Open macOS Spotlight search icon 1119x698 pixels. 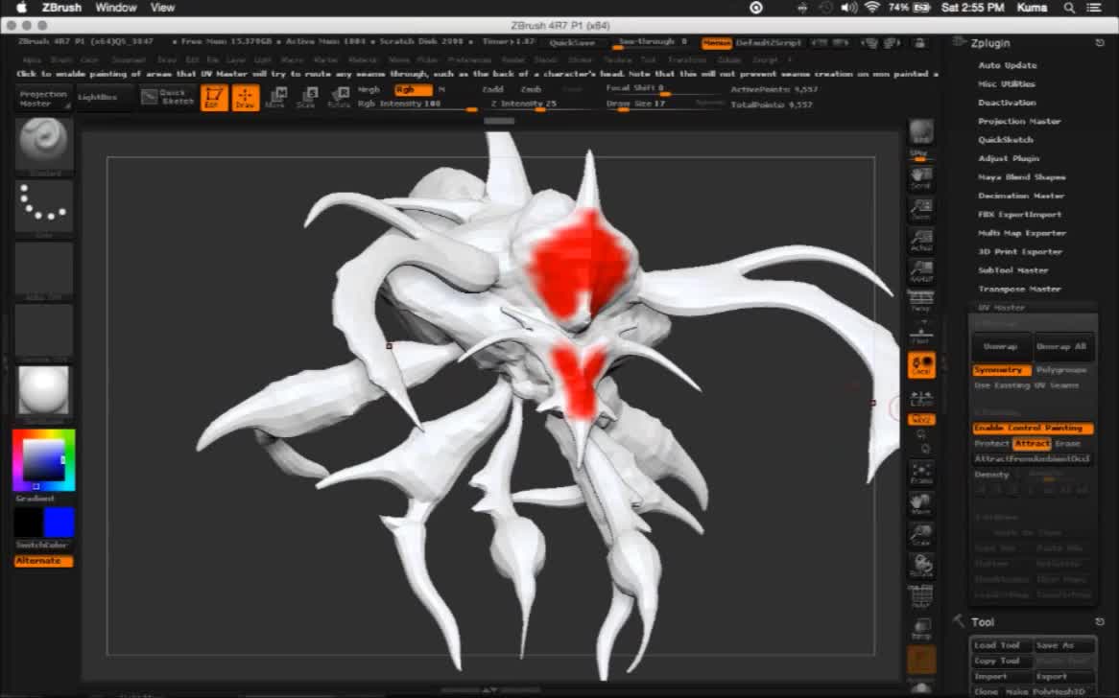pyautogui.click(x=1069, y=8)
